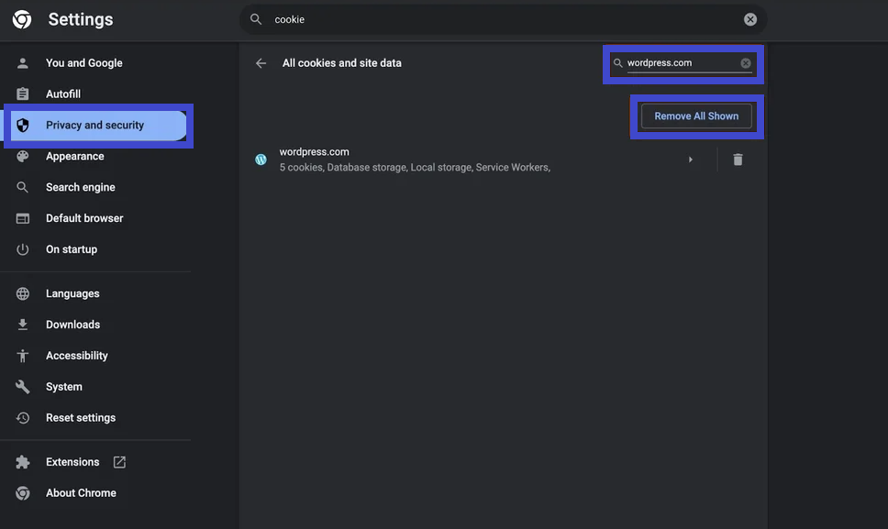888x529 pixels.
Task: Open Default browser settings
Action: pos(84,218)
